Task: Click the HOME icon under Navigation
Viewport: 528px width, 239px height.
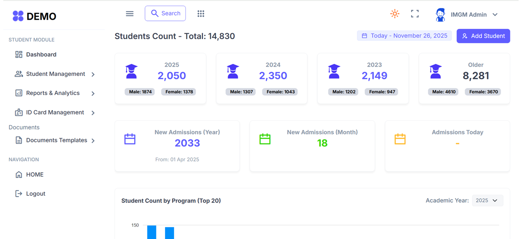Action: pyautogui.click(x=18, y=174)
